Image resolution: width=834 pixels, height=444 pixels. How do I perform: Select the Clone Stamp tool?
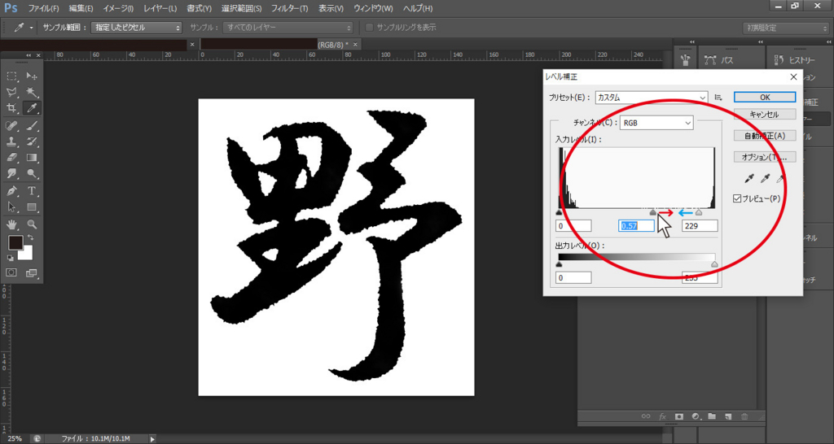(x=11, y=141)
